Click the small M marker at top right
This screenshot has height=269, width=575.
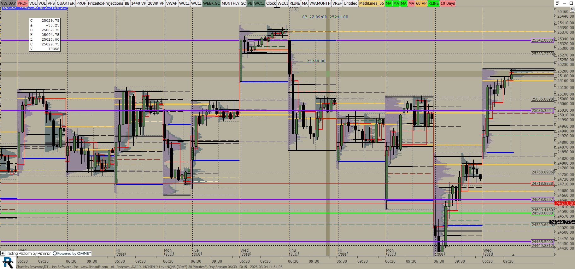pyautogui.click(x=572, y=9)
